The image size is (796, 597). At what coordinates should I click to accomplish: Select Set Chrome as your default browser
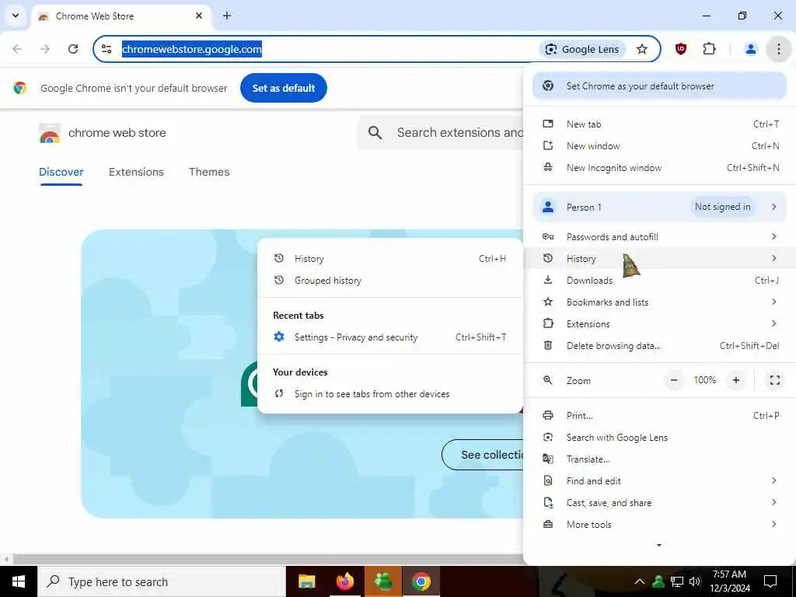(x=659, y=86)
